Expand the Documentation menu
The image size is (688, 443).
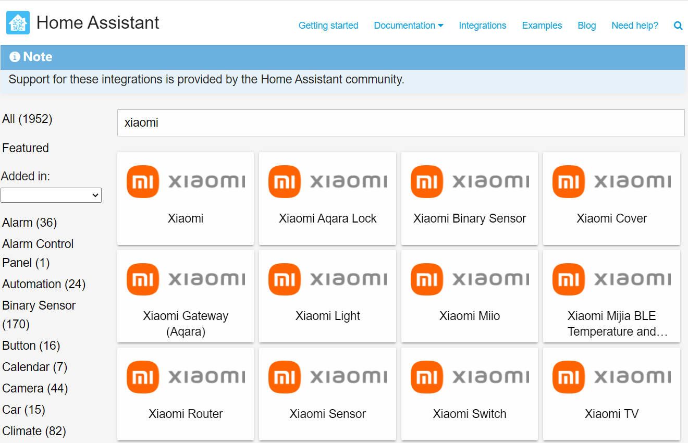pos(409,26)
